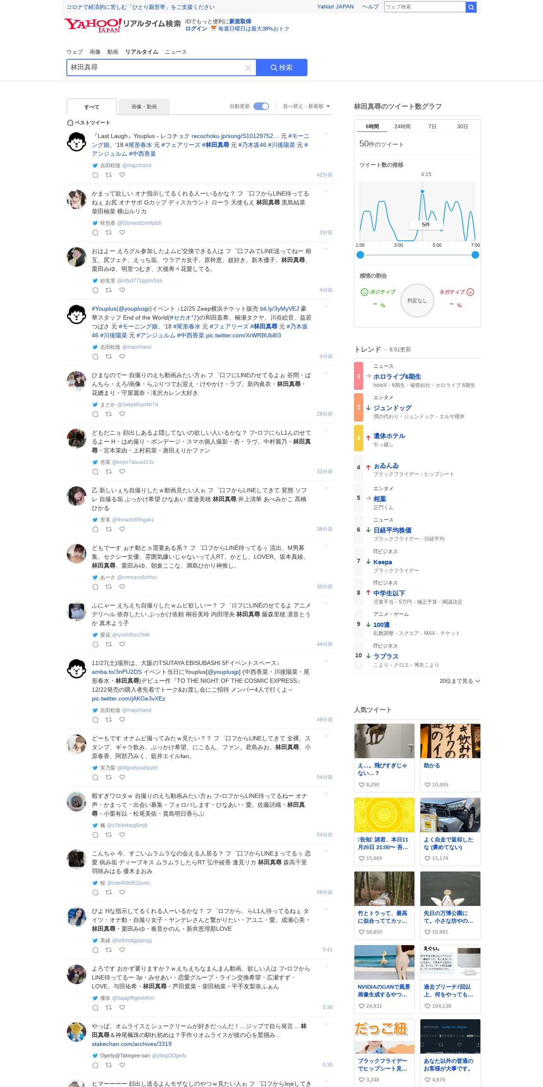Reply to the first @majichand Last Laugh tweet
The height and width of the screenshot is (1087, 543).
tap(96, 175)
